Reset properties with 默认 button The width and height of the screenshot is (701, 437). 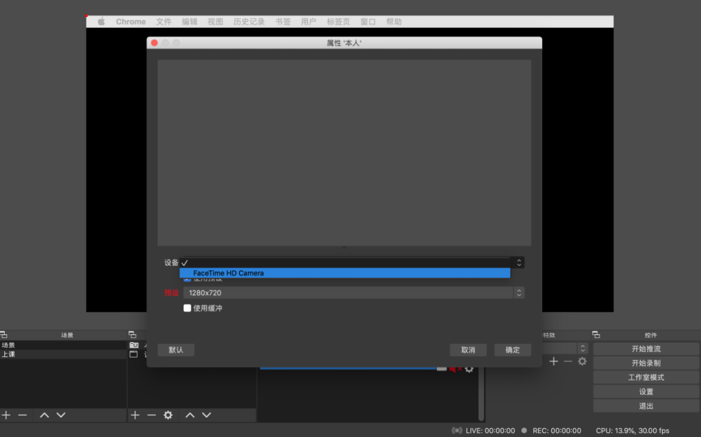coord(176,350)
